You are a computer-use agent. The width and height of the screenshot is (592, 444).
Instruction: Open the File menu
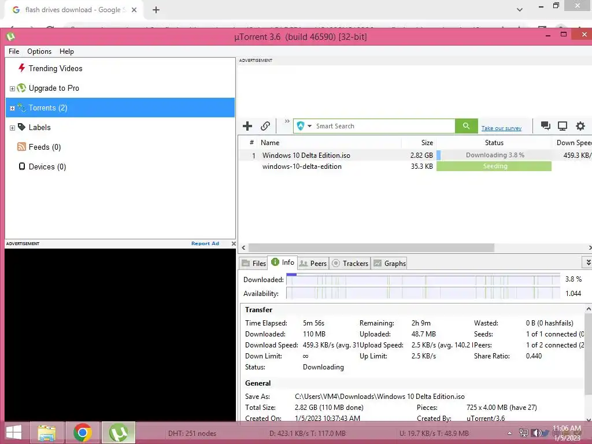[14, 51]
